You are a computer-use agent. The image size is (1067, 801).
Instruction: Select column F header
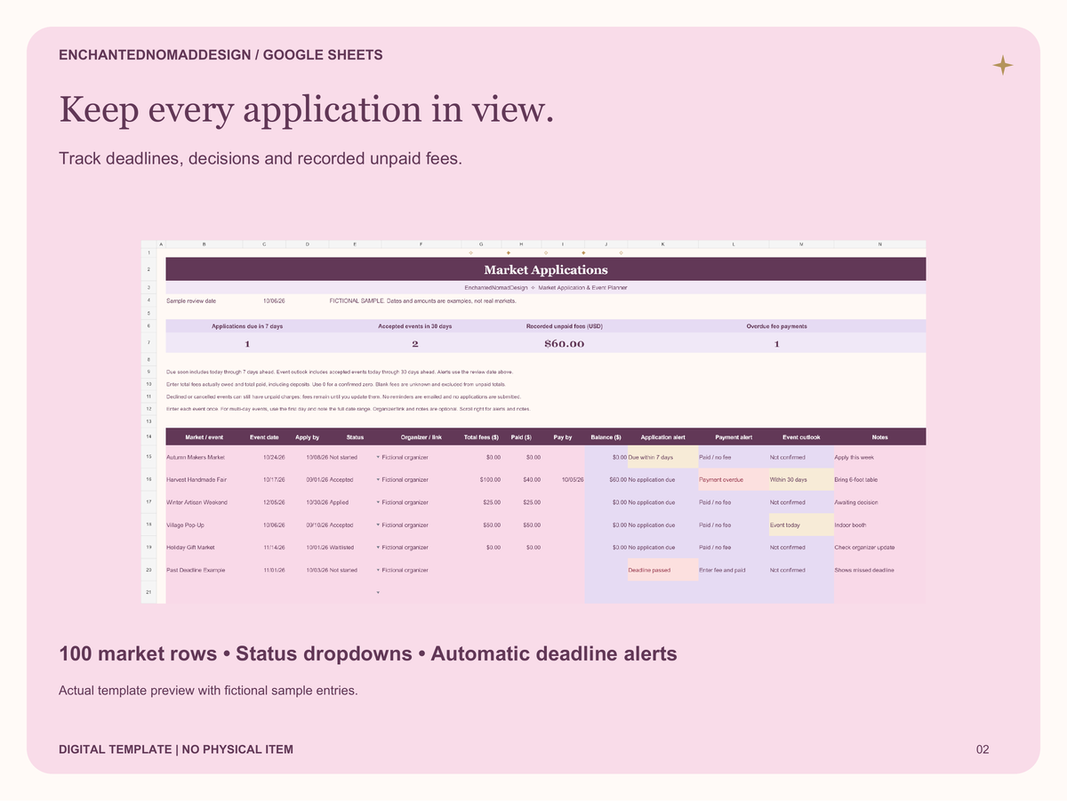click(x=421, y=244)
